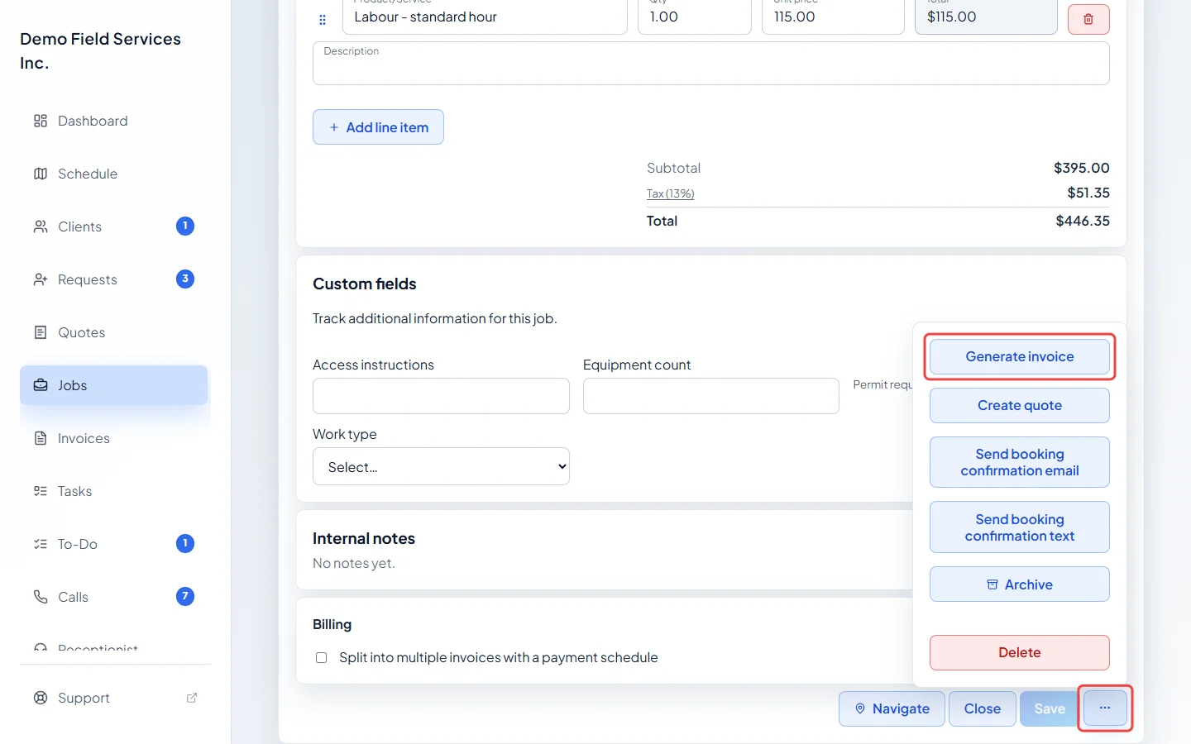Screen dimensions: 1191x744
Task: Edit the unit price field 115.00
Action: pos(833,17)
